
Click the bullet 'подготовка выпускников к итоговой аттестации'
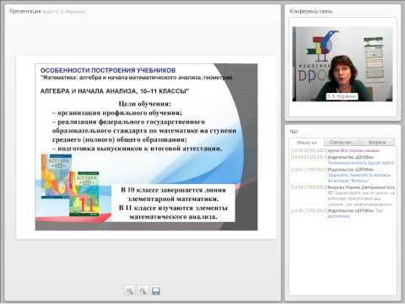(x=137, y=149)
